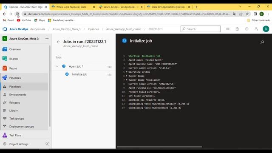
Task: Click the browser back arrow
Action: coord(4,14)
